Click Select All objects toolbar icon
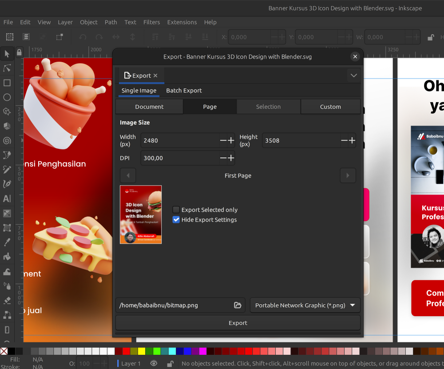 [10, 37]
